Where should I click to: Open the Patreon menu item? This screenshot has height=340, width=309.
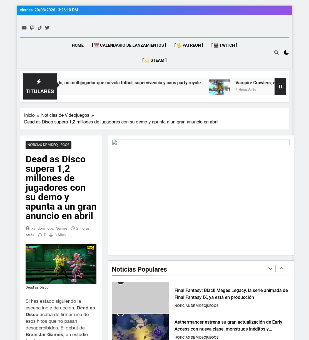(x=189, y=45)
